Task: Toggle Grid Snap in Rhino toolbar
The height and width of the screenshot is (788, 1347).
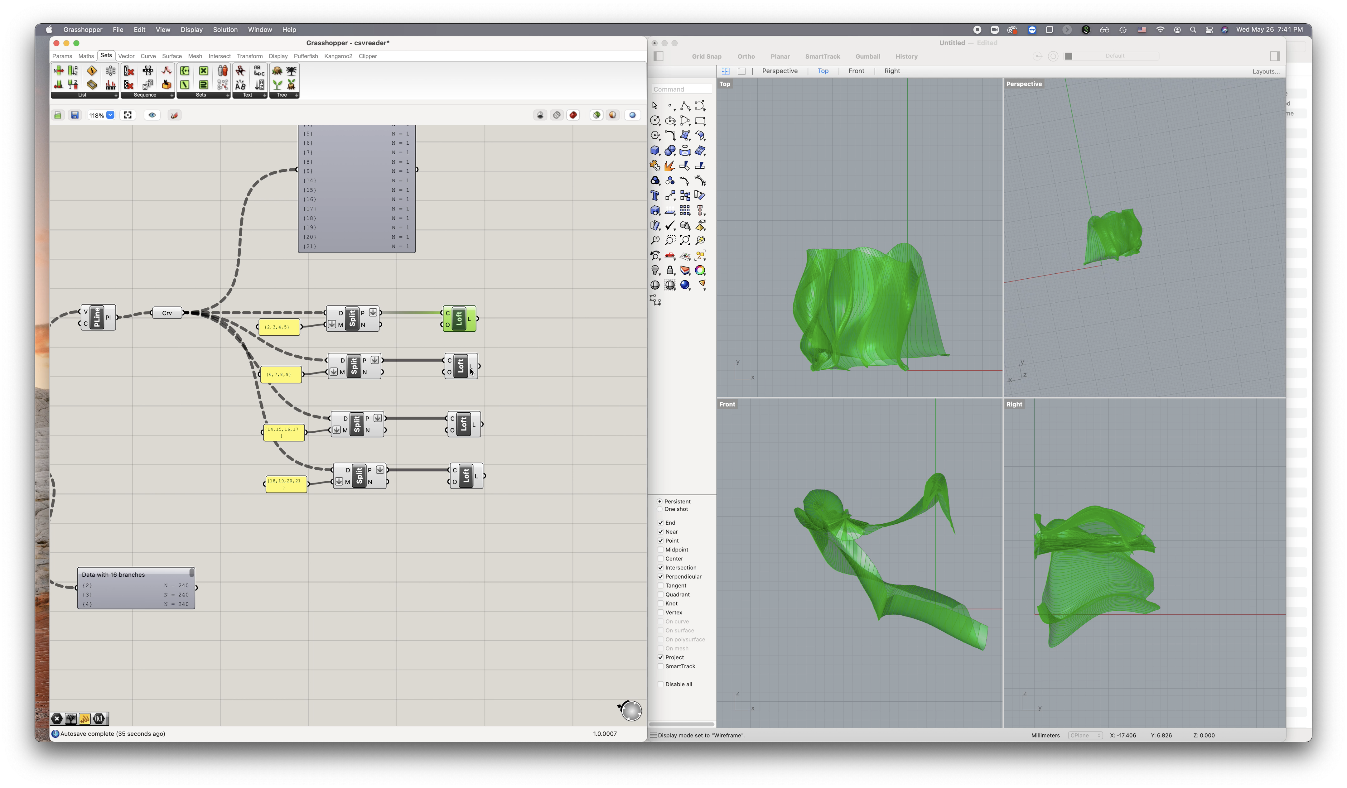Action: pos(706,57)
